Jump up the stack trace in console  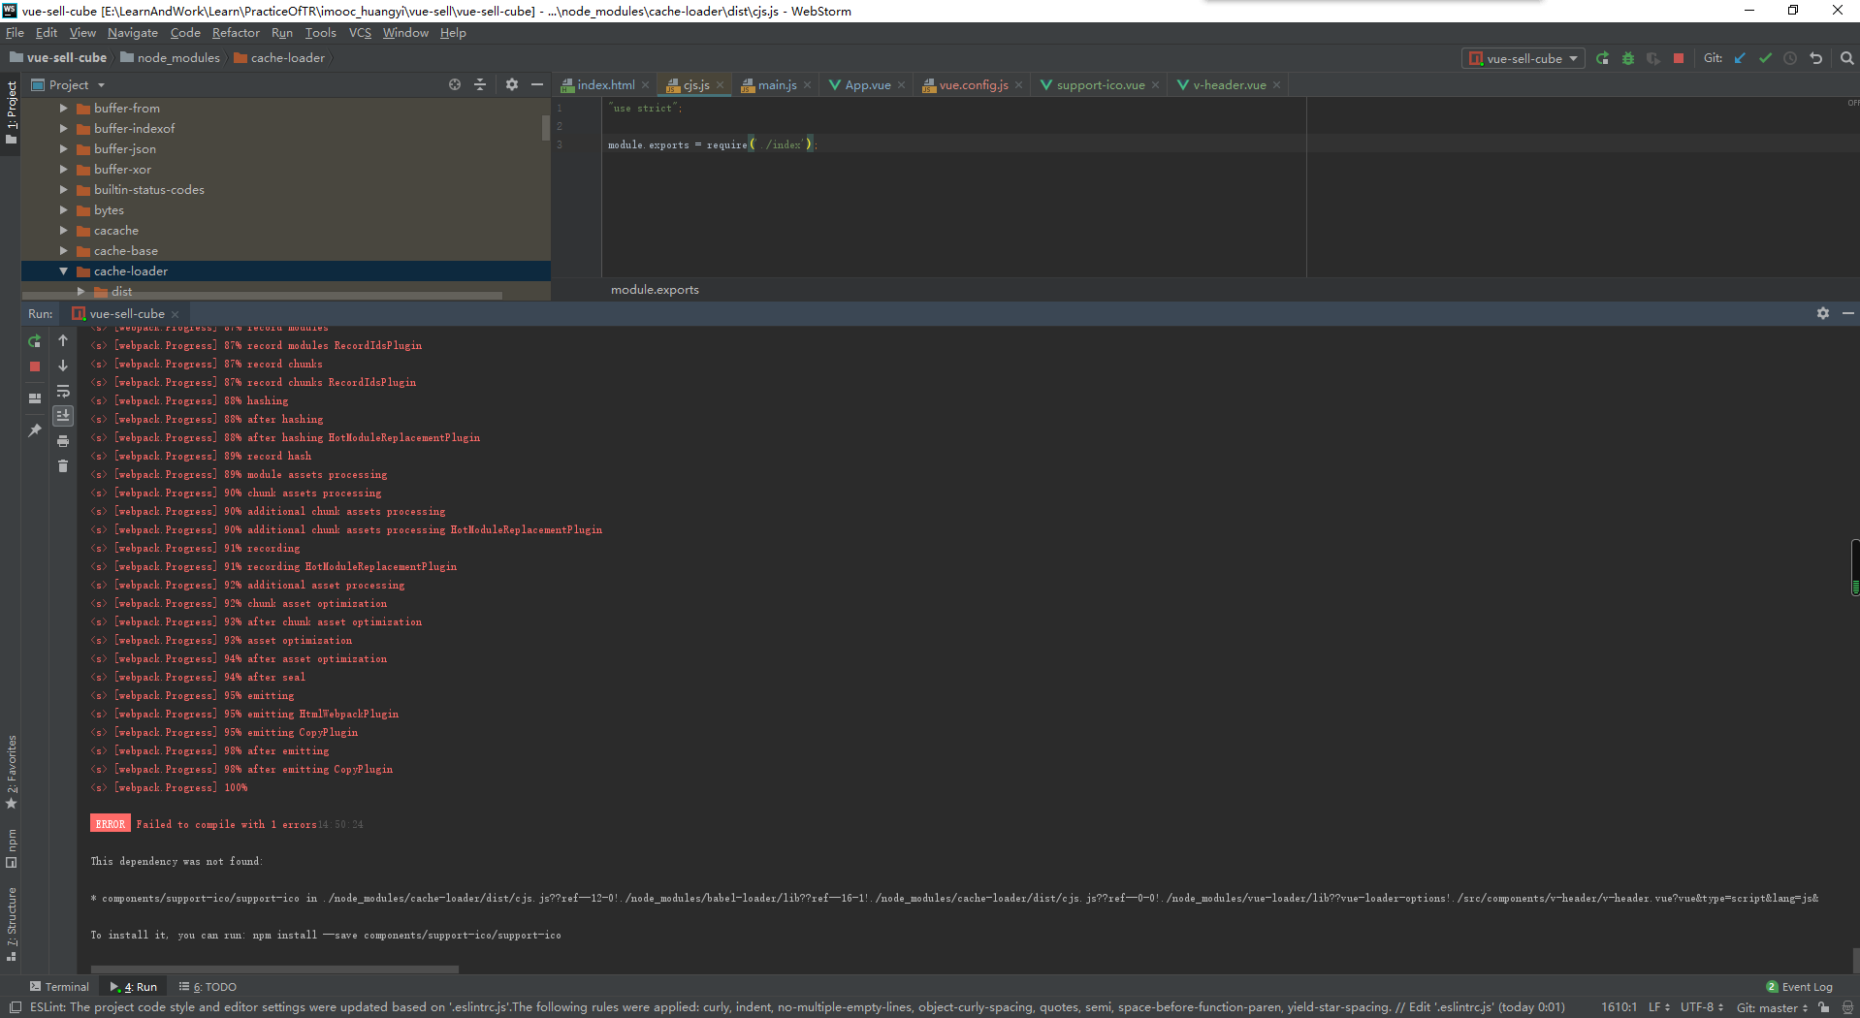point(63,340)
